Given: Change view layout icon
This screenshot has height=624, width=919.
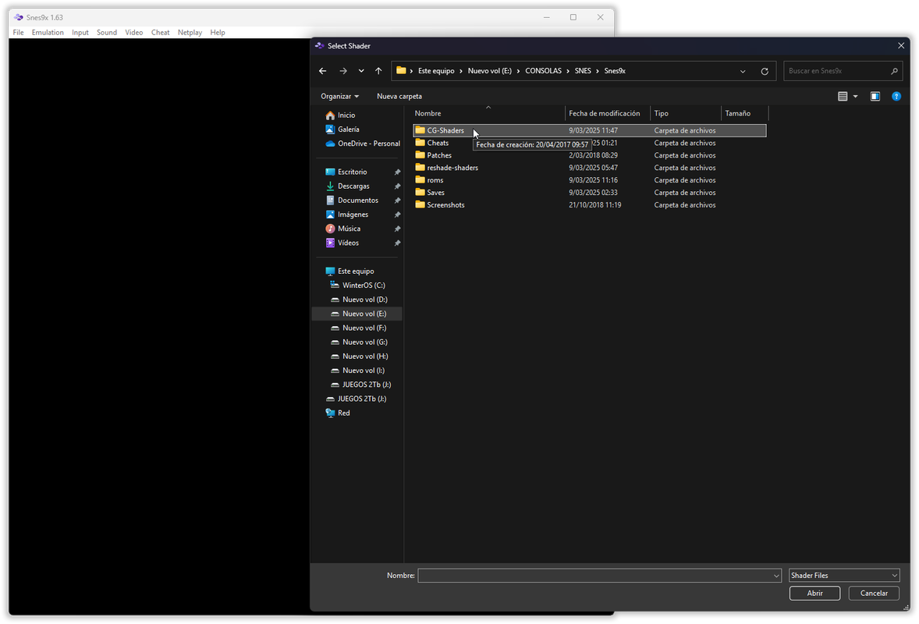Looking at the screenshot, I should [843, 96].
